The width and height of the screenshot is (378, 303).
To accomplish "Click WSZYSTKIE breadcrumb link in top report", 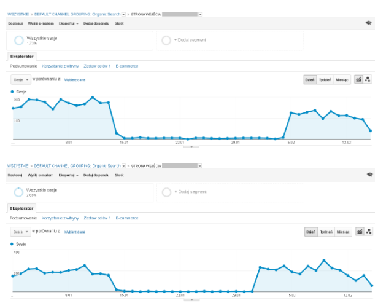I will (x=18, y=14).
